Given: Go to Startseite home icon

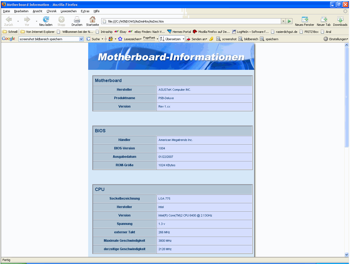Looking at the screenshot, I should tap(93, 21).
